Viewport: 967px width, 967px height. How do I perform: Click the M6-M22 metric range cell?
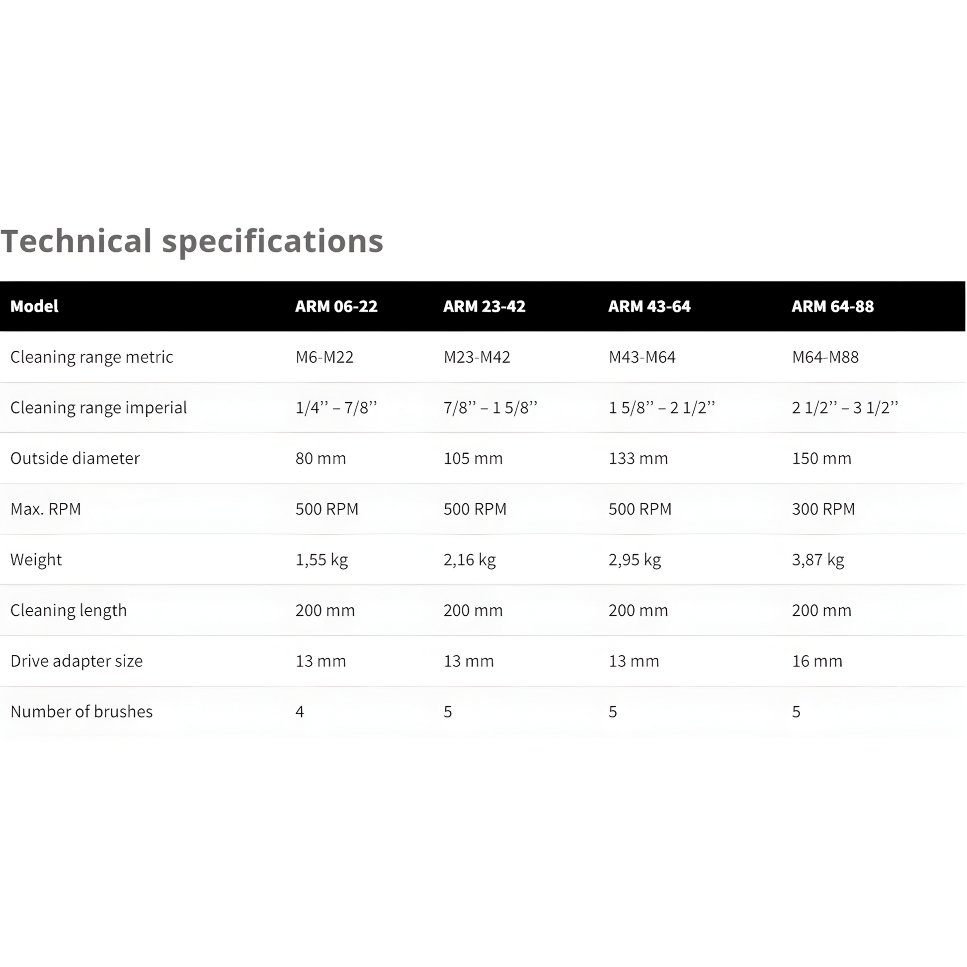(324, 357)
